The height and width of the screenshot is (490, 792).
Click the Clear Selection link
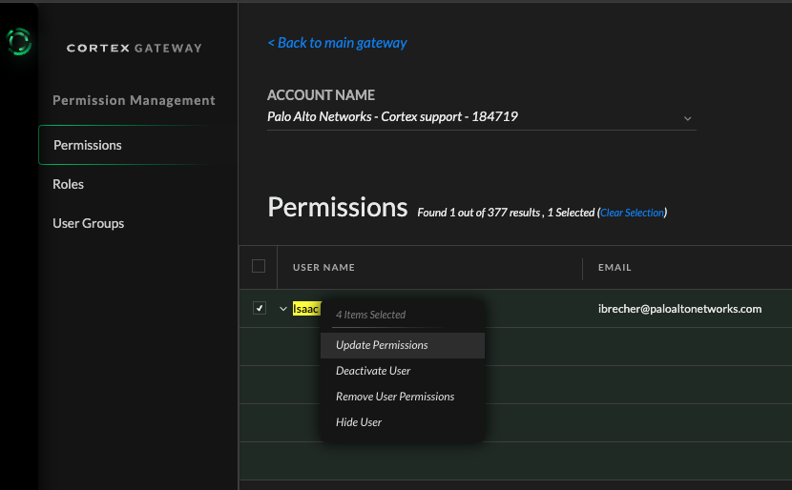(x=632, y=213)
